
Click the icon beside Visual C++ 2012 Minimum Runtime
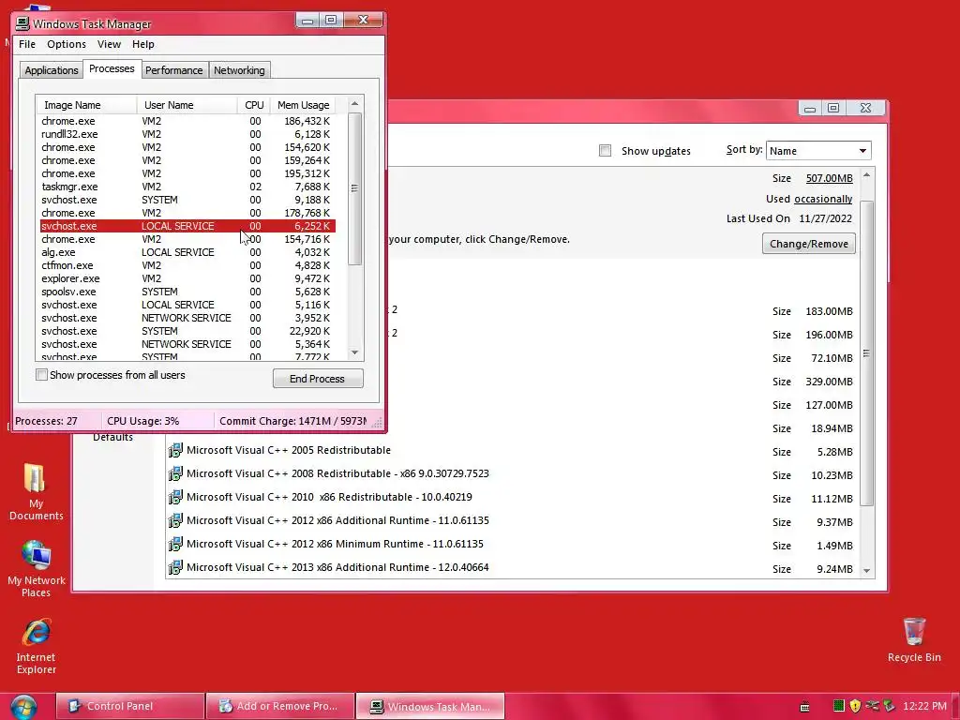[175, 545]
